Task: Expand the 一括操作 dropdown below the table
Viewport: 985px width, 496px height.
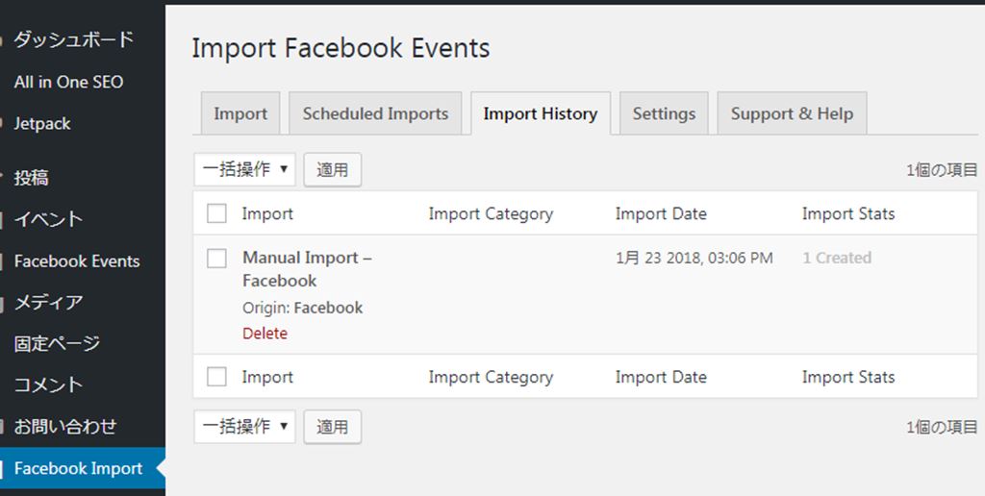Action: 245,427
